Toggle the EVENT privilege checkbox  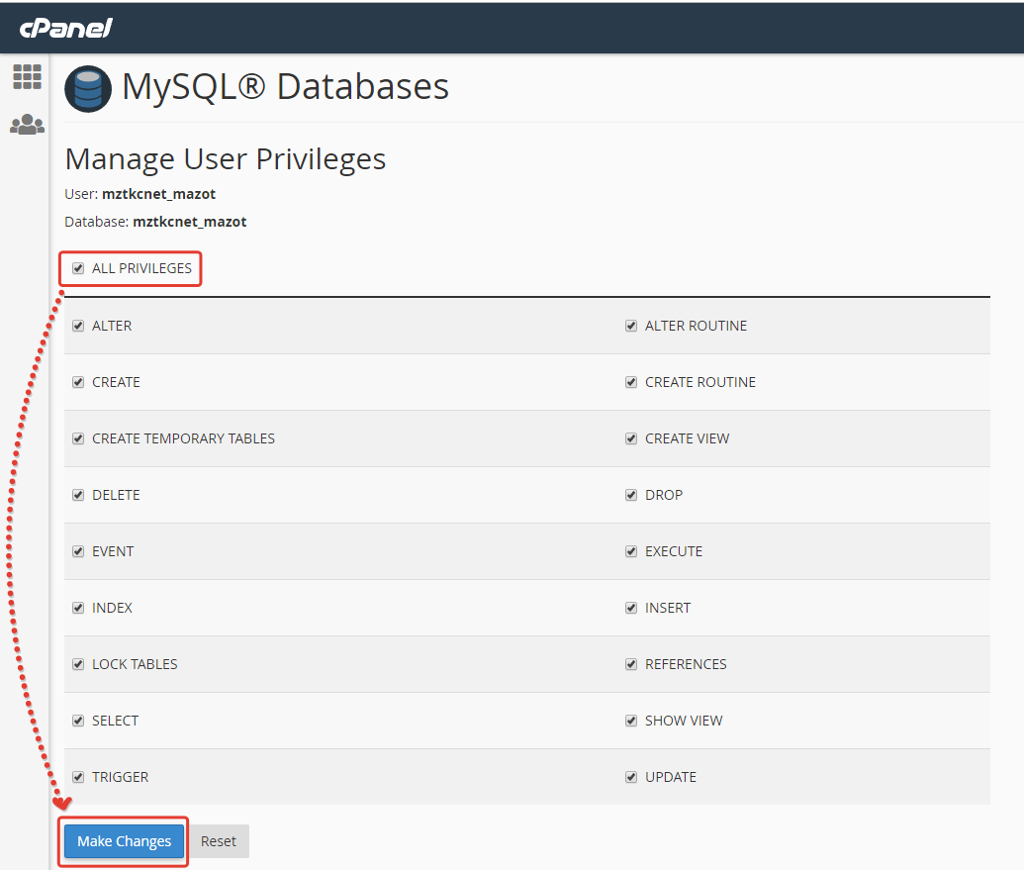[78, 551]
